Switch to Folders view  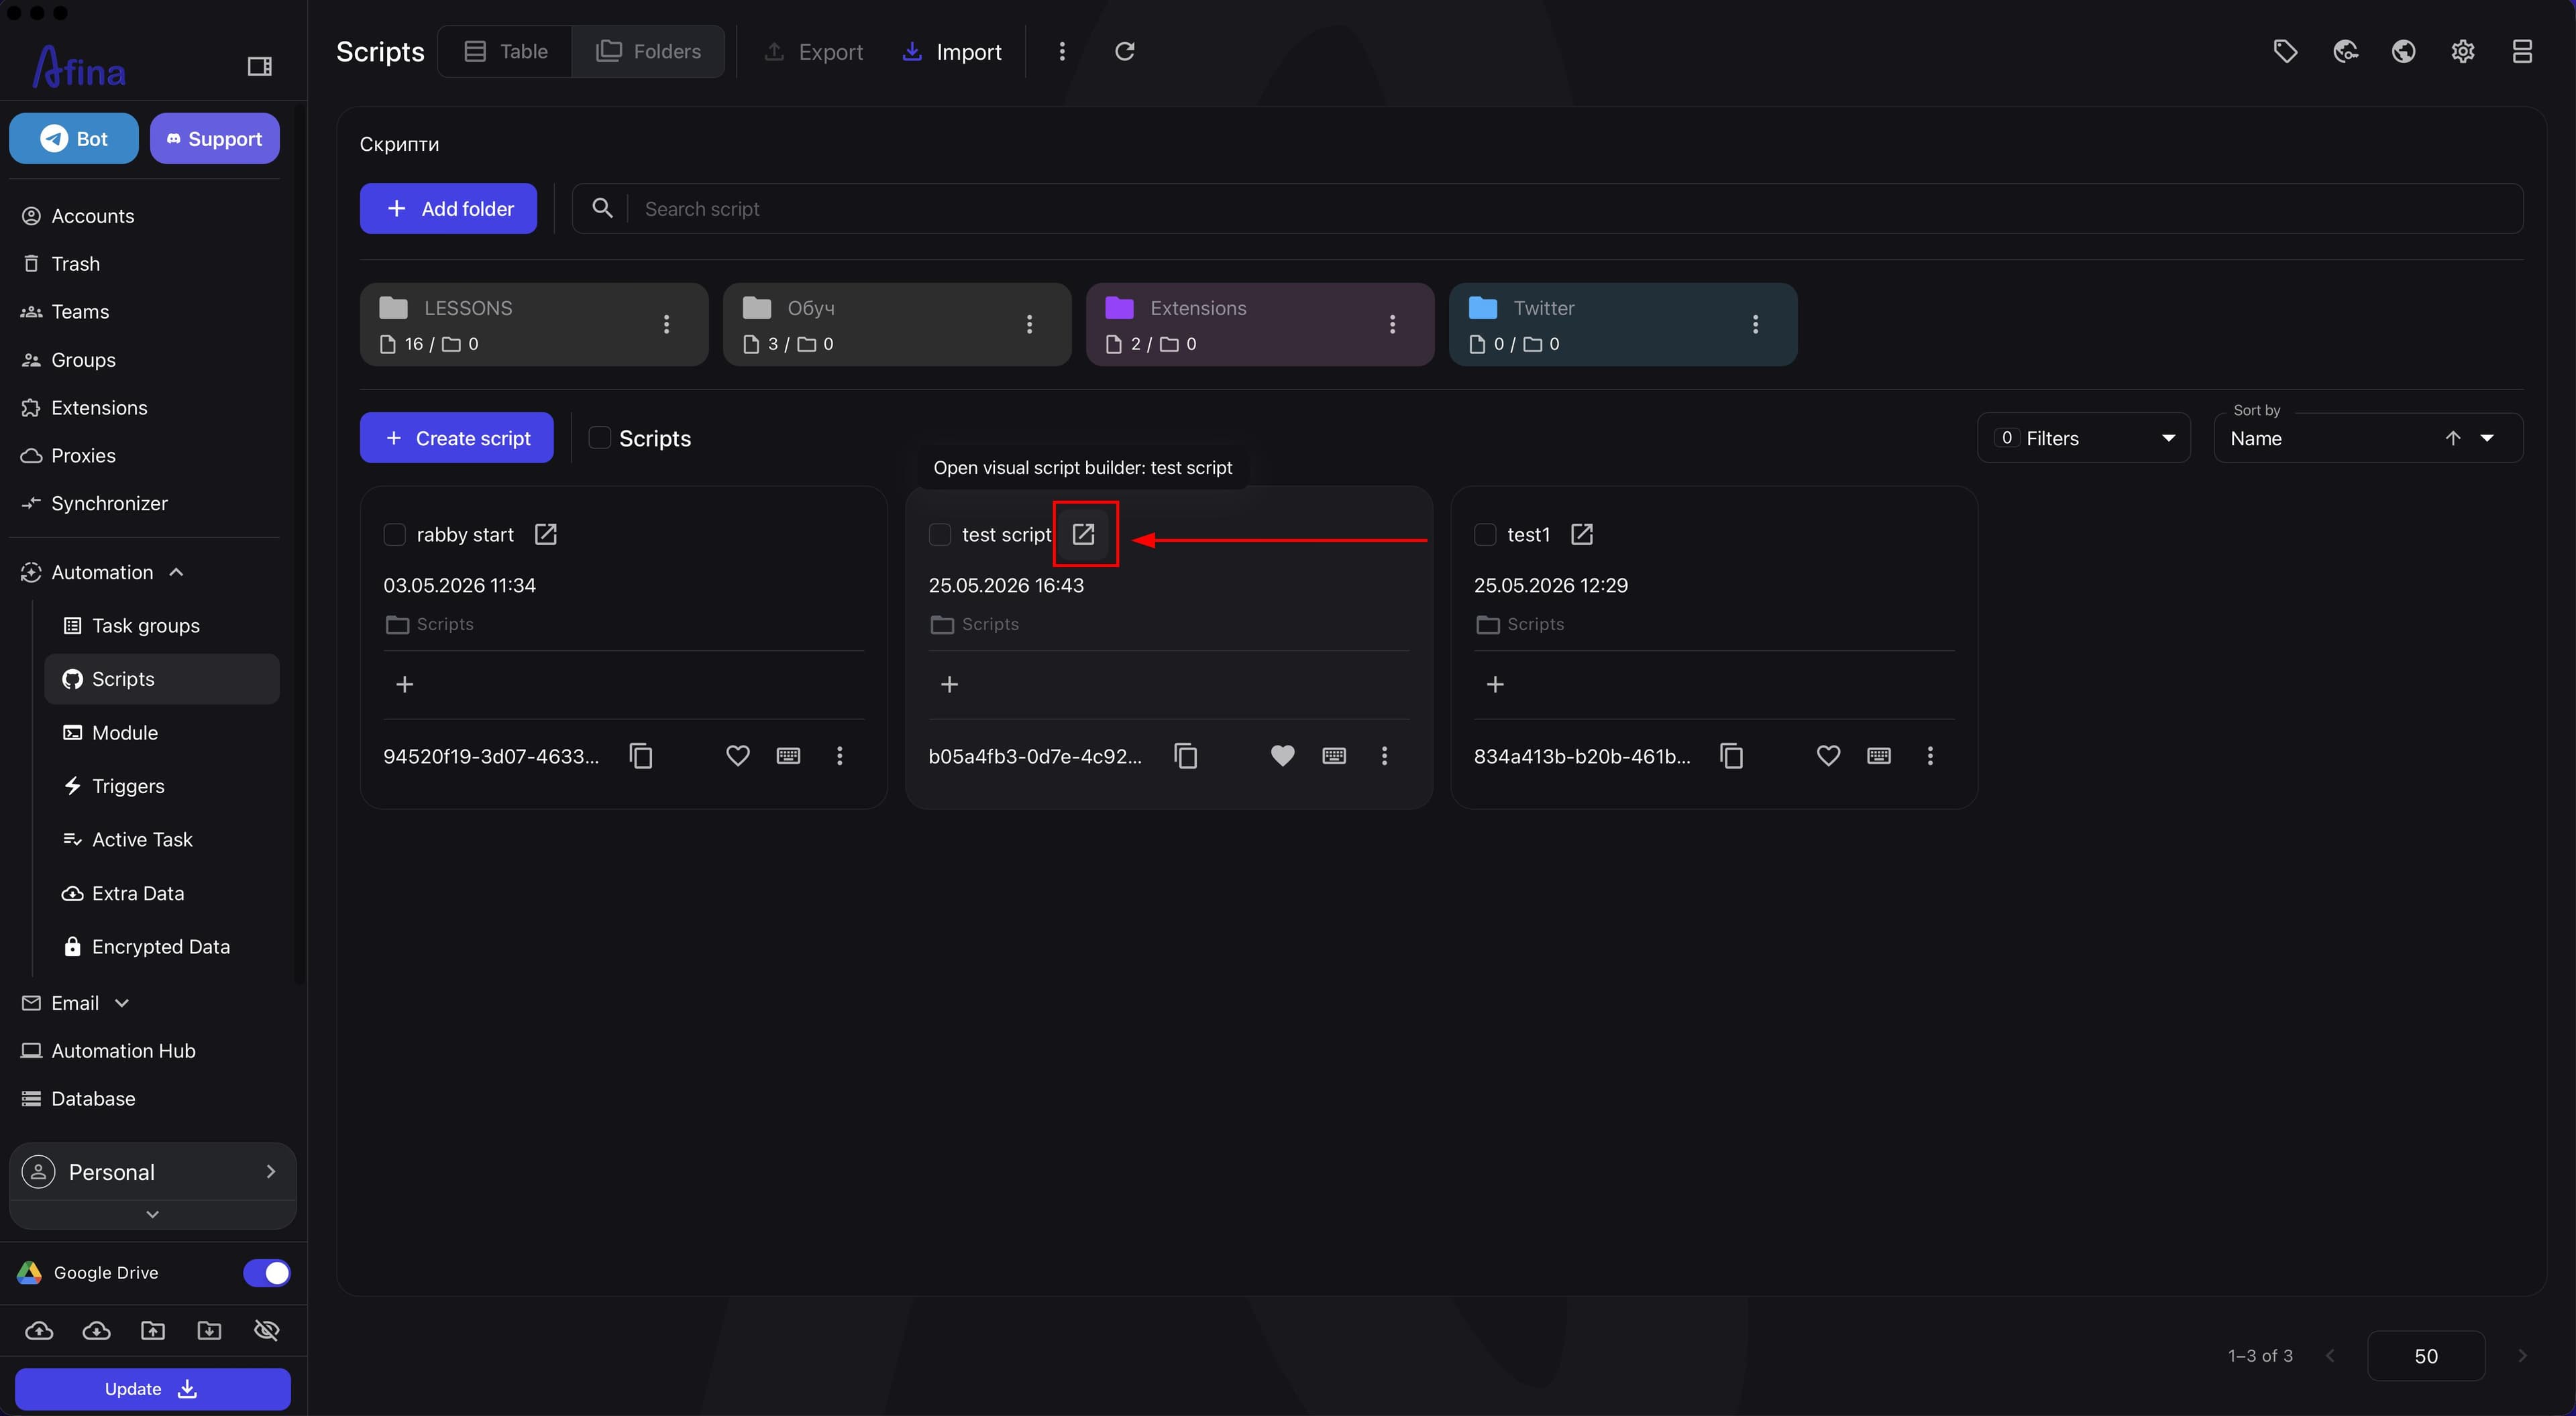(x=648, y=51)
